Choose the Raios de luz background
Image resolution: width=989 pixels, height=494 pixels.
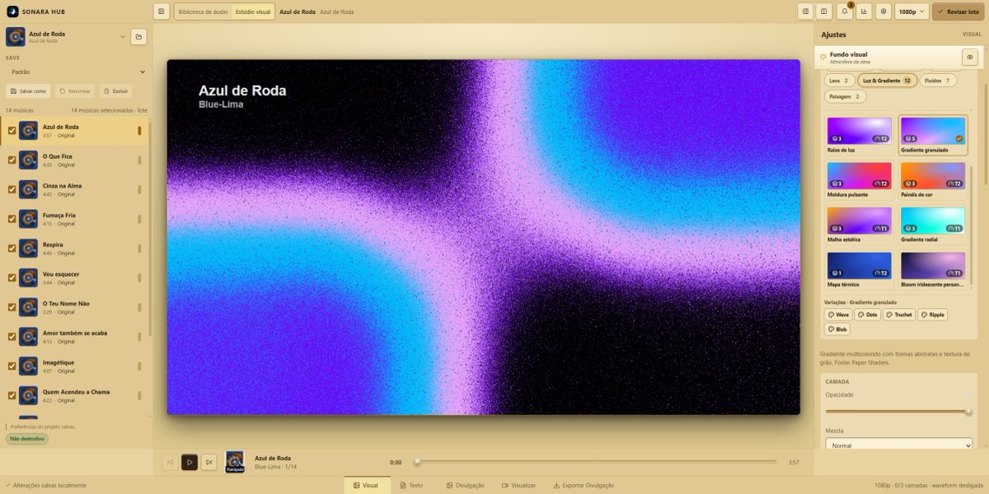pos(860,135)
